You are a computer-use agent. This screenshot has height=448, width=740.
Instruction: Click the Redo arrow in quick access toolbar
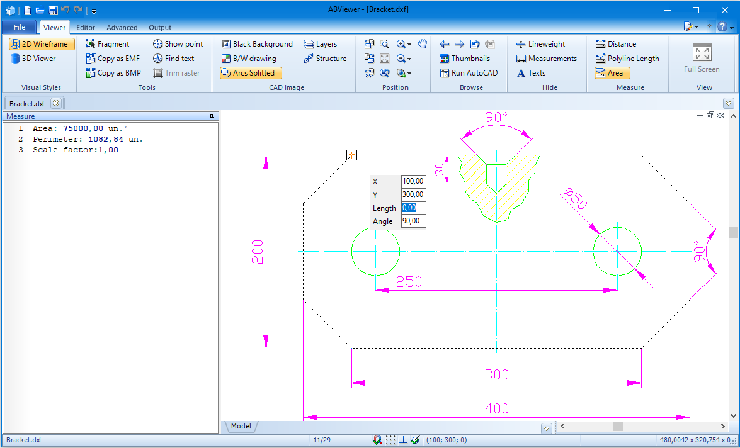(x=78, y=9)
